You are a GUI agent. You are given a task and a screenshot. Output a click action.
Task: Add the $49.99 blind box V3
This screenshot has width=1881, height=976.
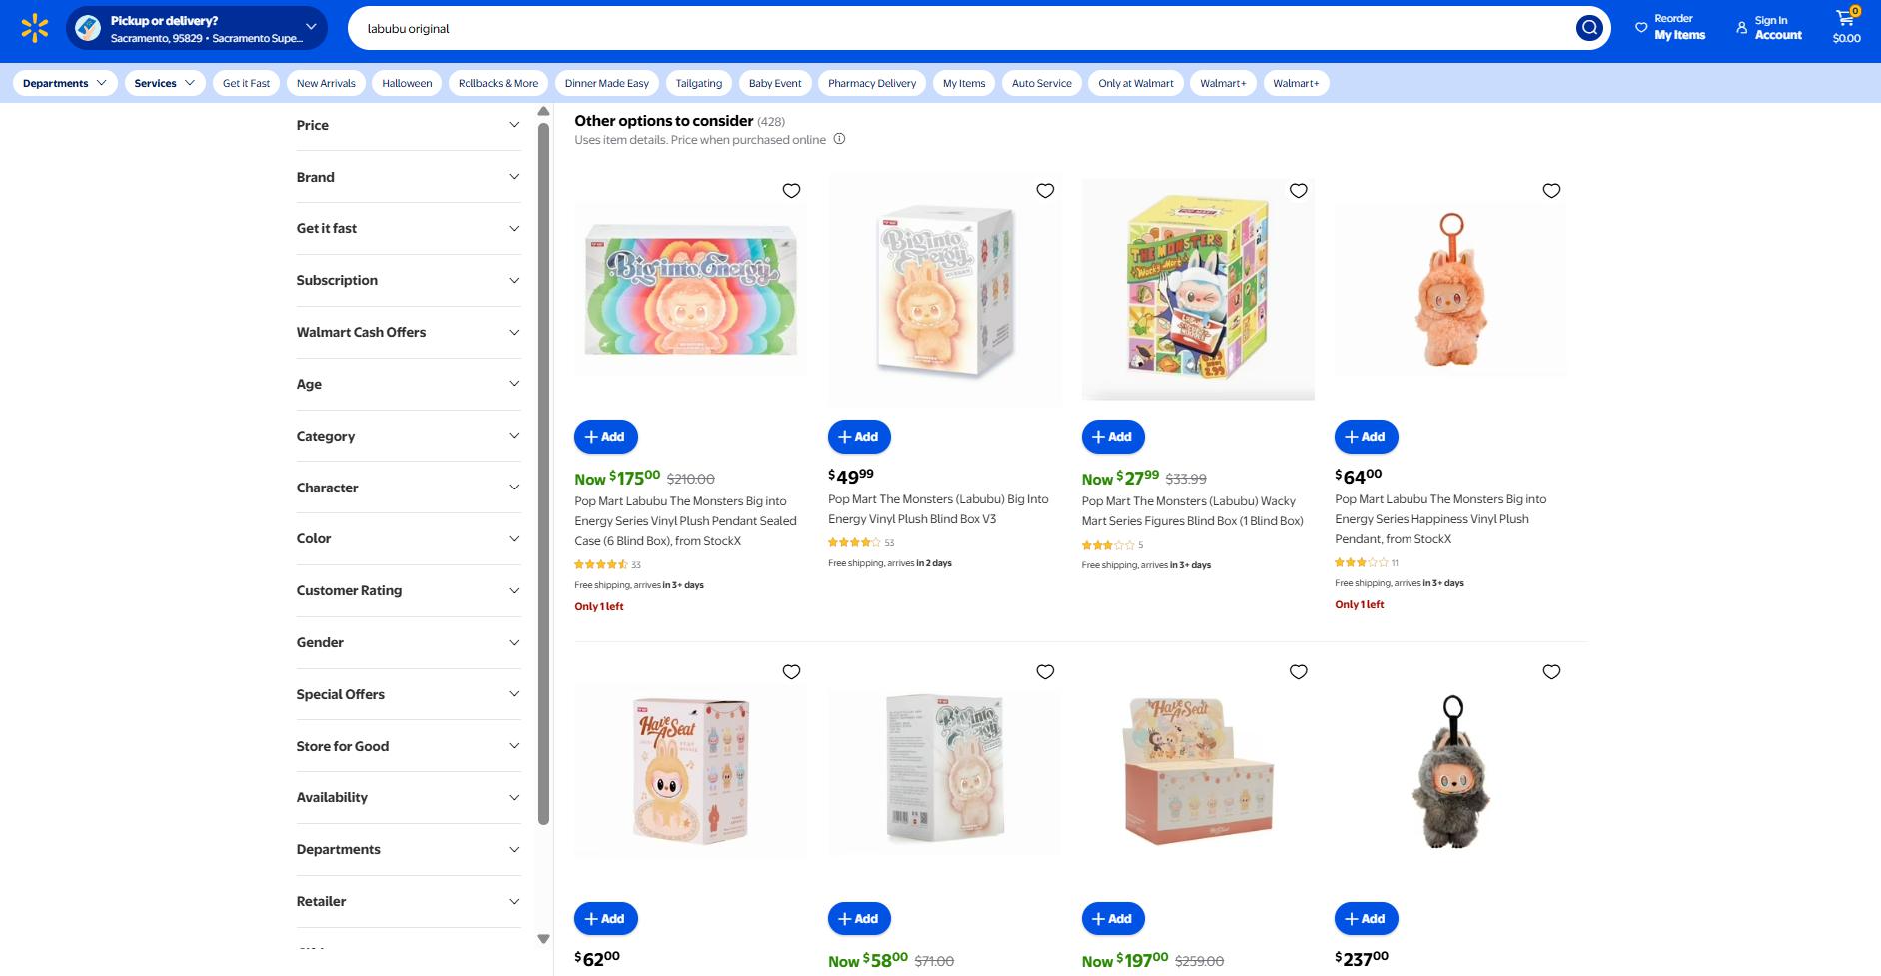pyautogui.click(x=859, y=437)
